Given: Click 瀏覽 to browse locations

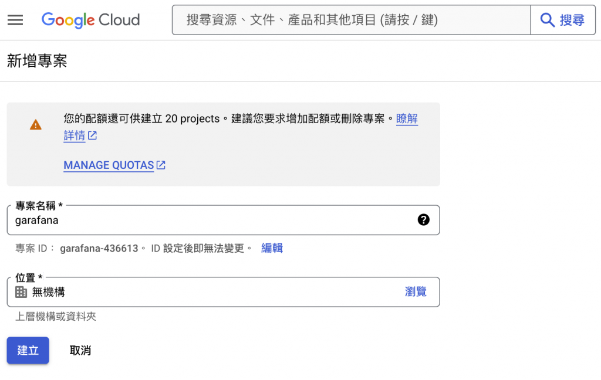Looking at the screenshot, I should tap(416, 292).
